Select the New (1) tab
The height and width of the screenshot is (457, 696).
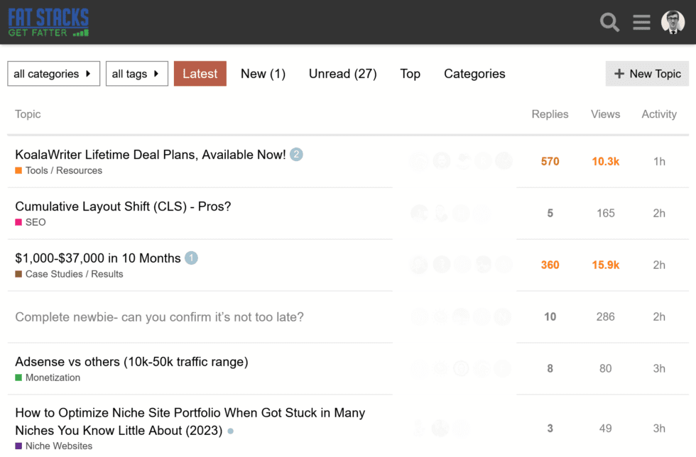point(263,73)
